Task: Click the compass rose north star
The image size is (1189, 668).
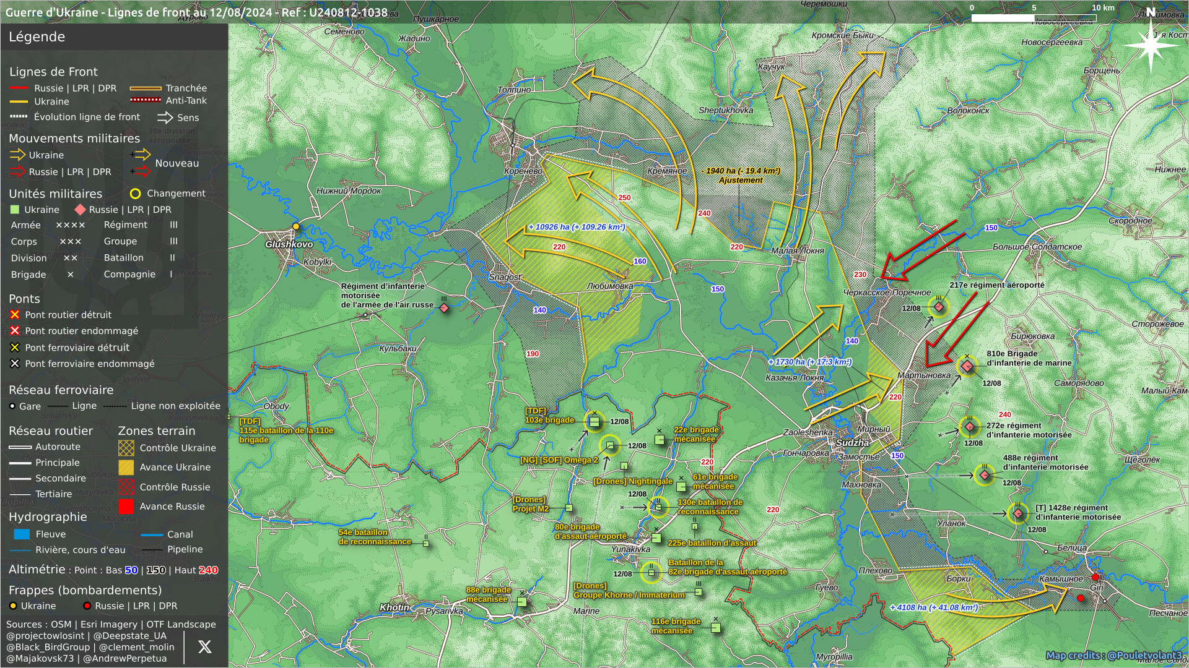Action: tap(1151, 45)
